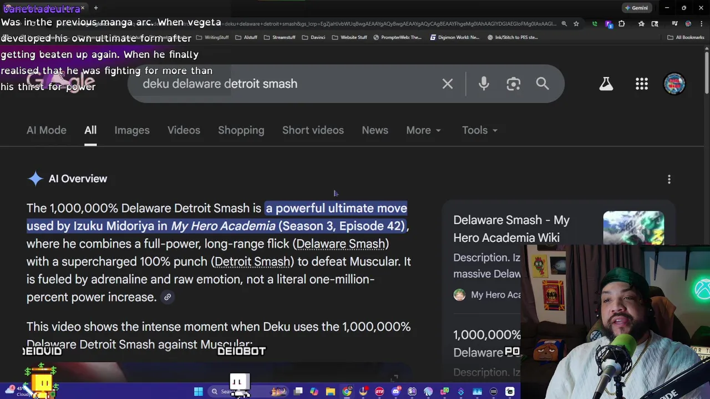The width and height of the screenshot is (710, 399).
Task: Open Chrome extensions puzzle icon
Action: (621, 24)
